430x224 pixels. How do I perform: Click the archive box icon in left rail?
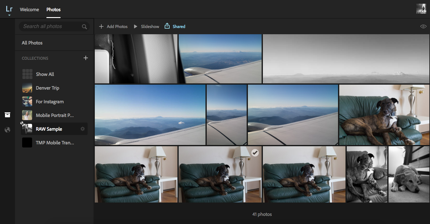pyautogui.click(x=7, y=115)
